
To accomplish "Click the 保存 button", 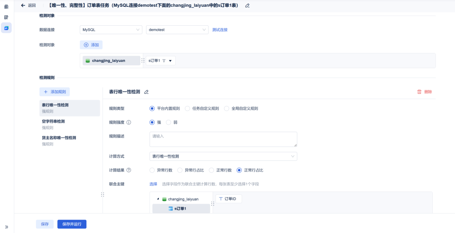I will 45,224.
